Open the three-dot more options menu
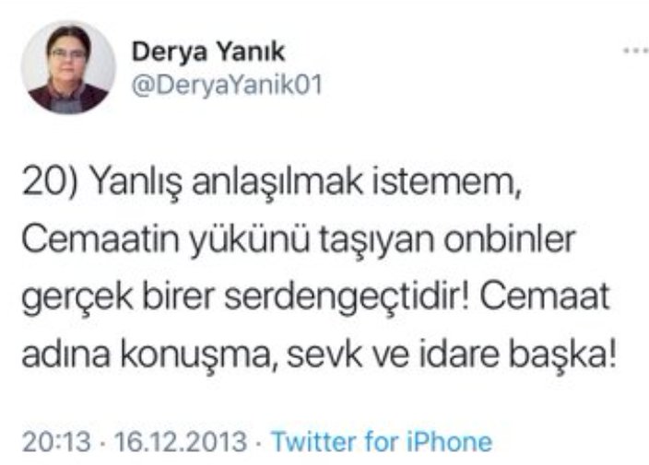 pos(637,51)
